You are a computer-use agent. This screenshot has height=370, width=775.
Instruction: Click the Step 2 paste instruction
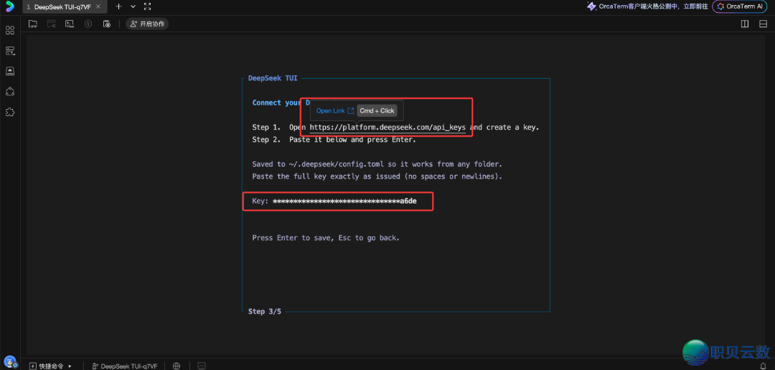point(334,139)
